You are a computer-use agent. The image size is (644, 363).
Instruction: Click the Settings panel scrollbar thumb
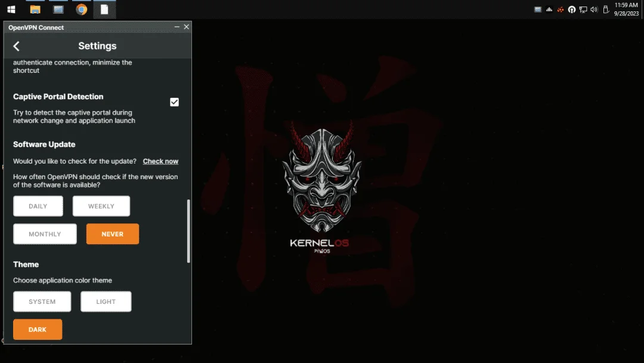(x=188, y=231)
